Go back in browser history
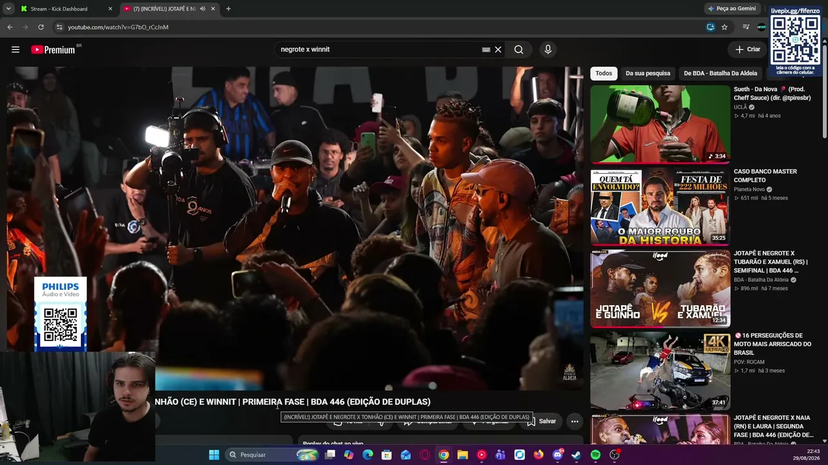Viewport: 828px width, 465px height. (10, 27)
